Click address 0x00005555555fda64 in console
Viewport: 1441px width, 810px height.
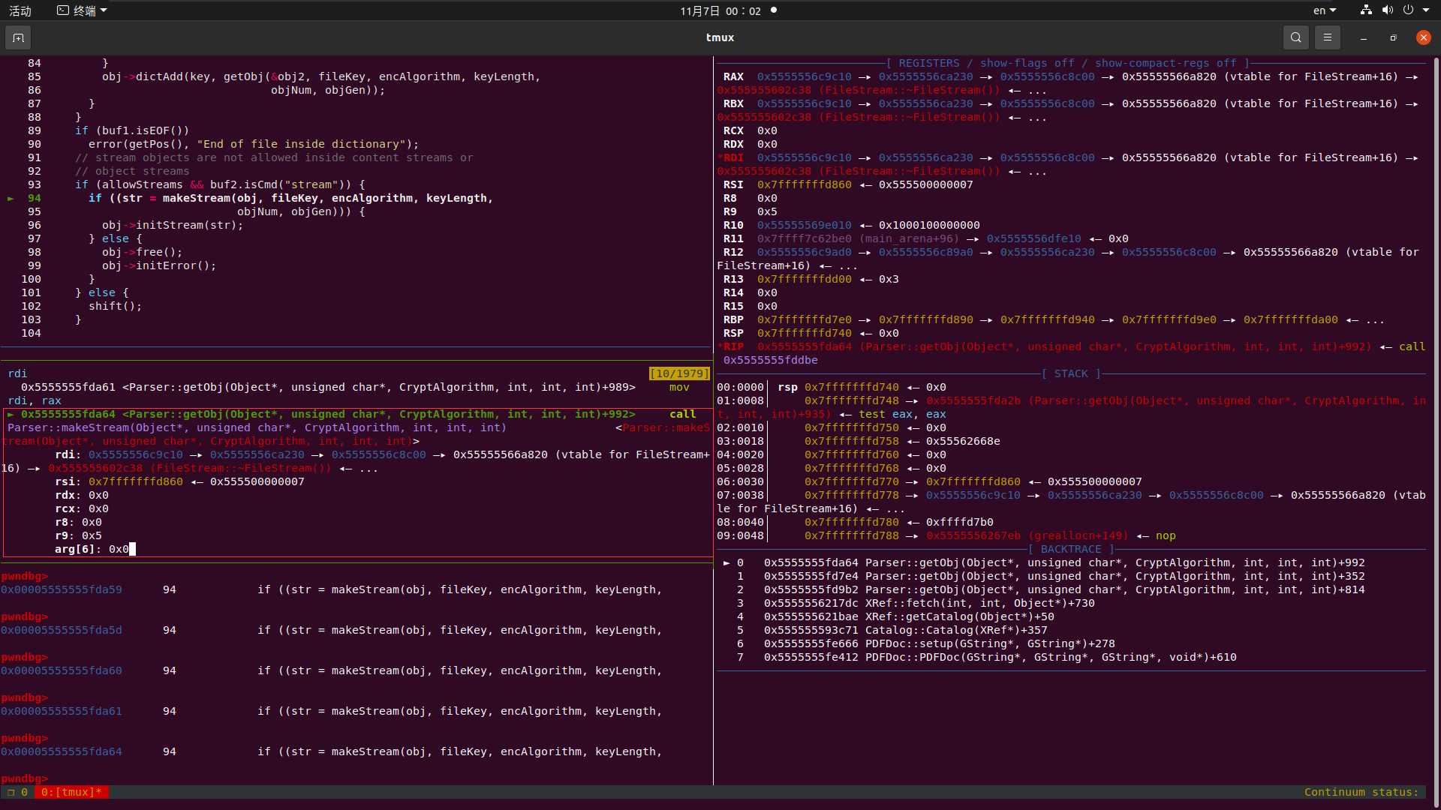[x=62, y=751]
